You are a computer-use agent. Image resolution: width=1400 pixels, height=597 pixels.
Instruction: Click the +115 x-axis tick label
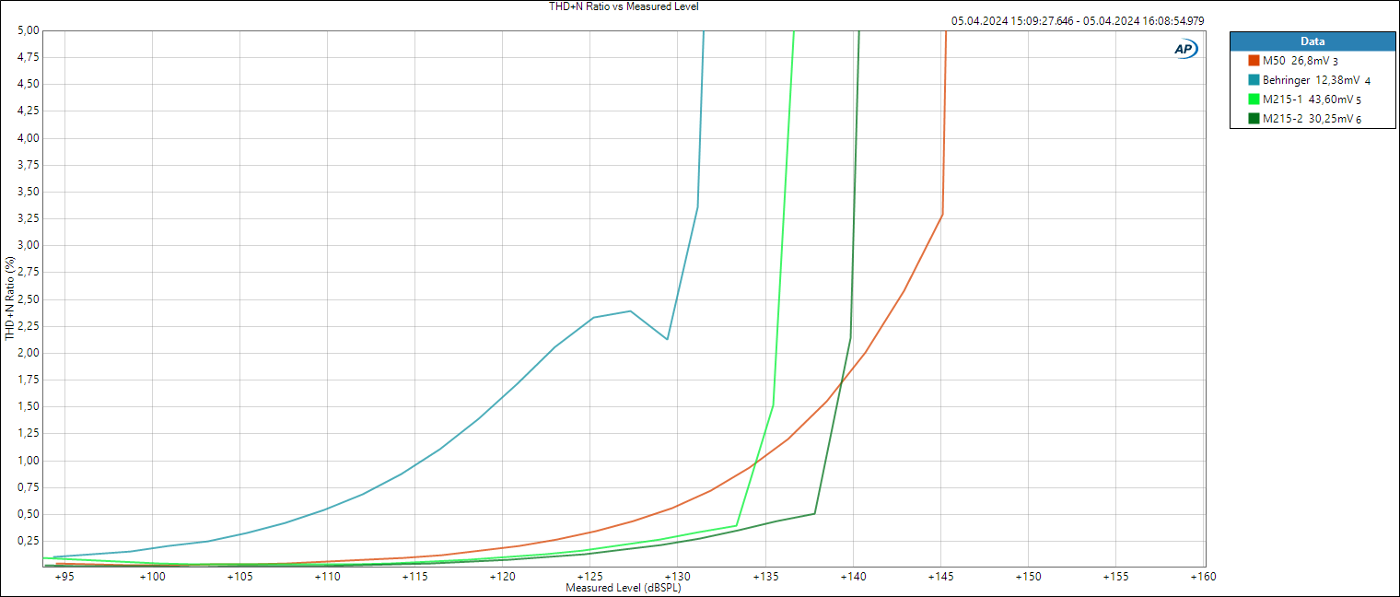click(x=414, y=577)
